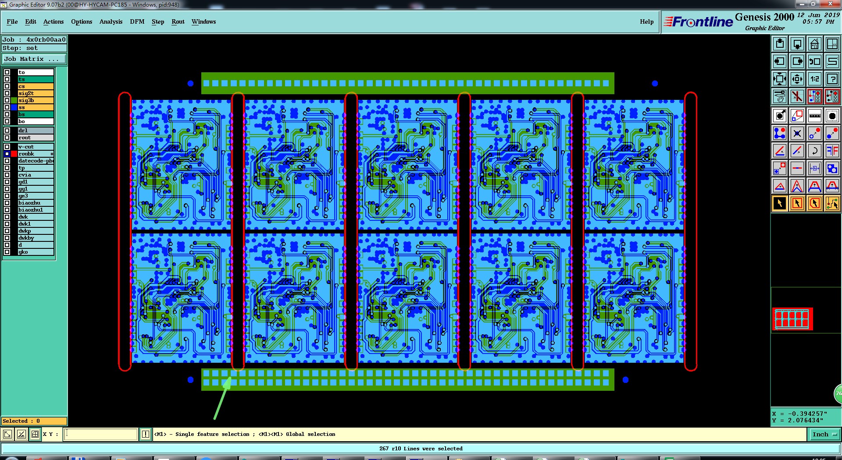The height and width of the screenshot is (460, 842).
Task: Toggle checkbox for layer 'v-cut'
Action: (x=7, y=147)
